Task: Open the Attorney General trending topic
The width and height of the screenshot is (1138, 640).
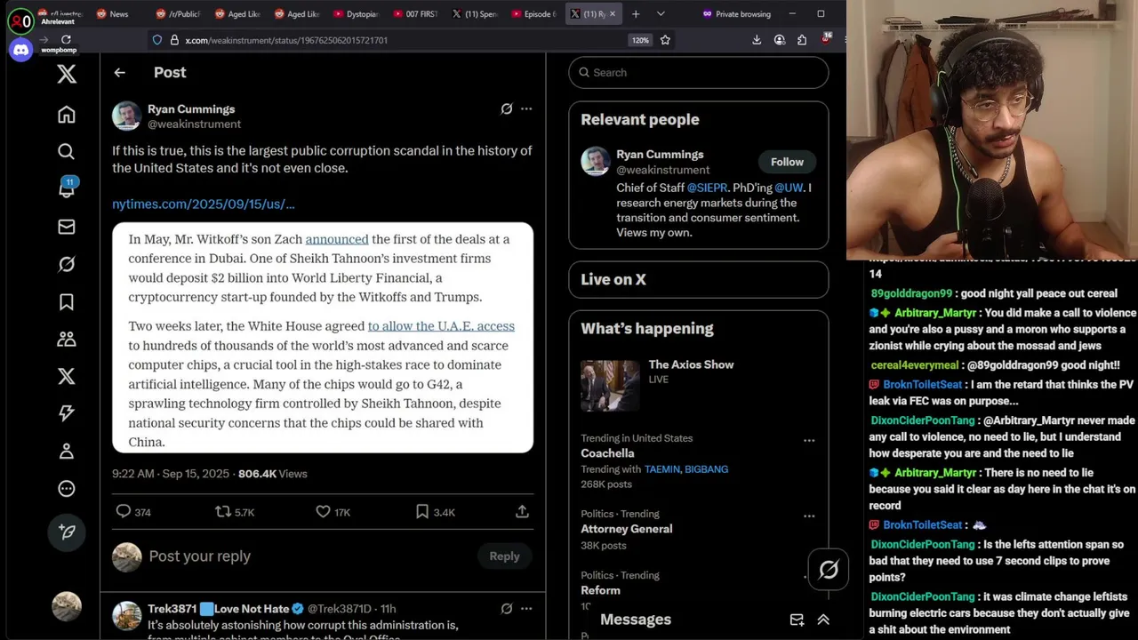Action: (627, 529)
